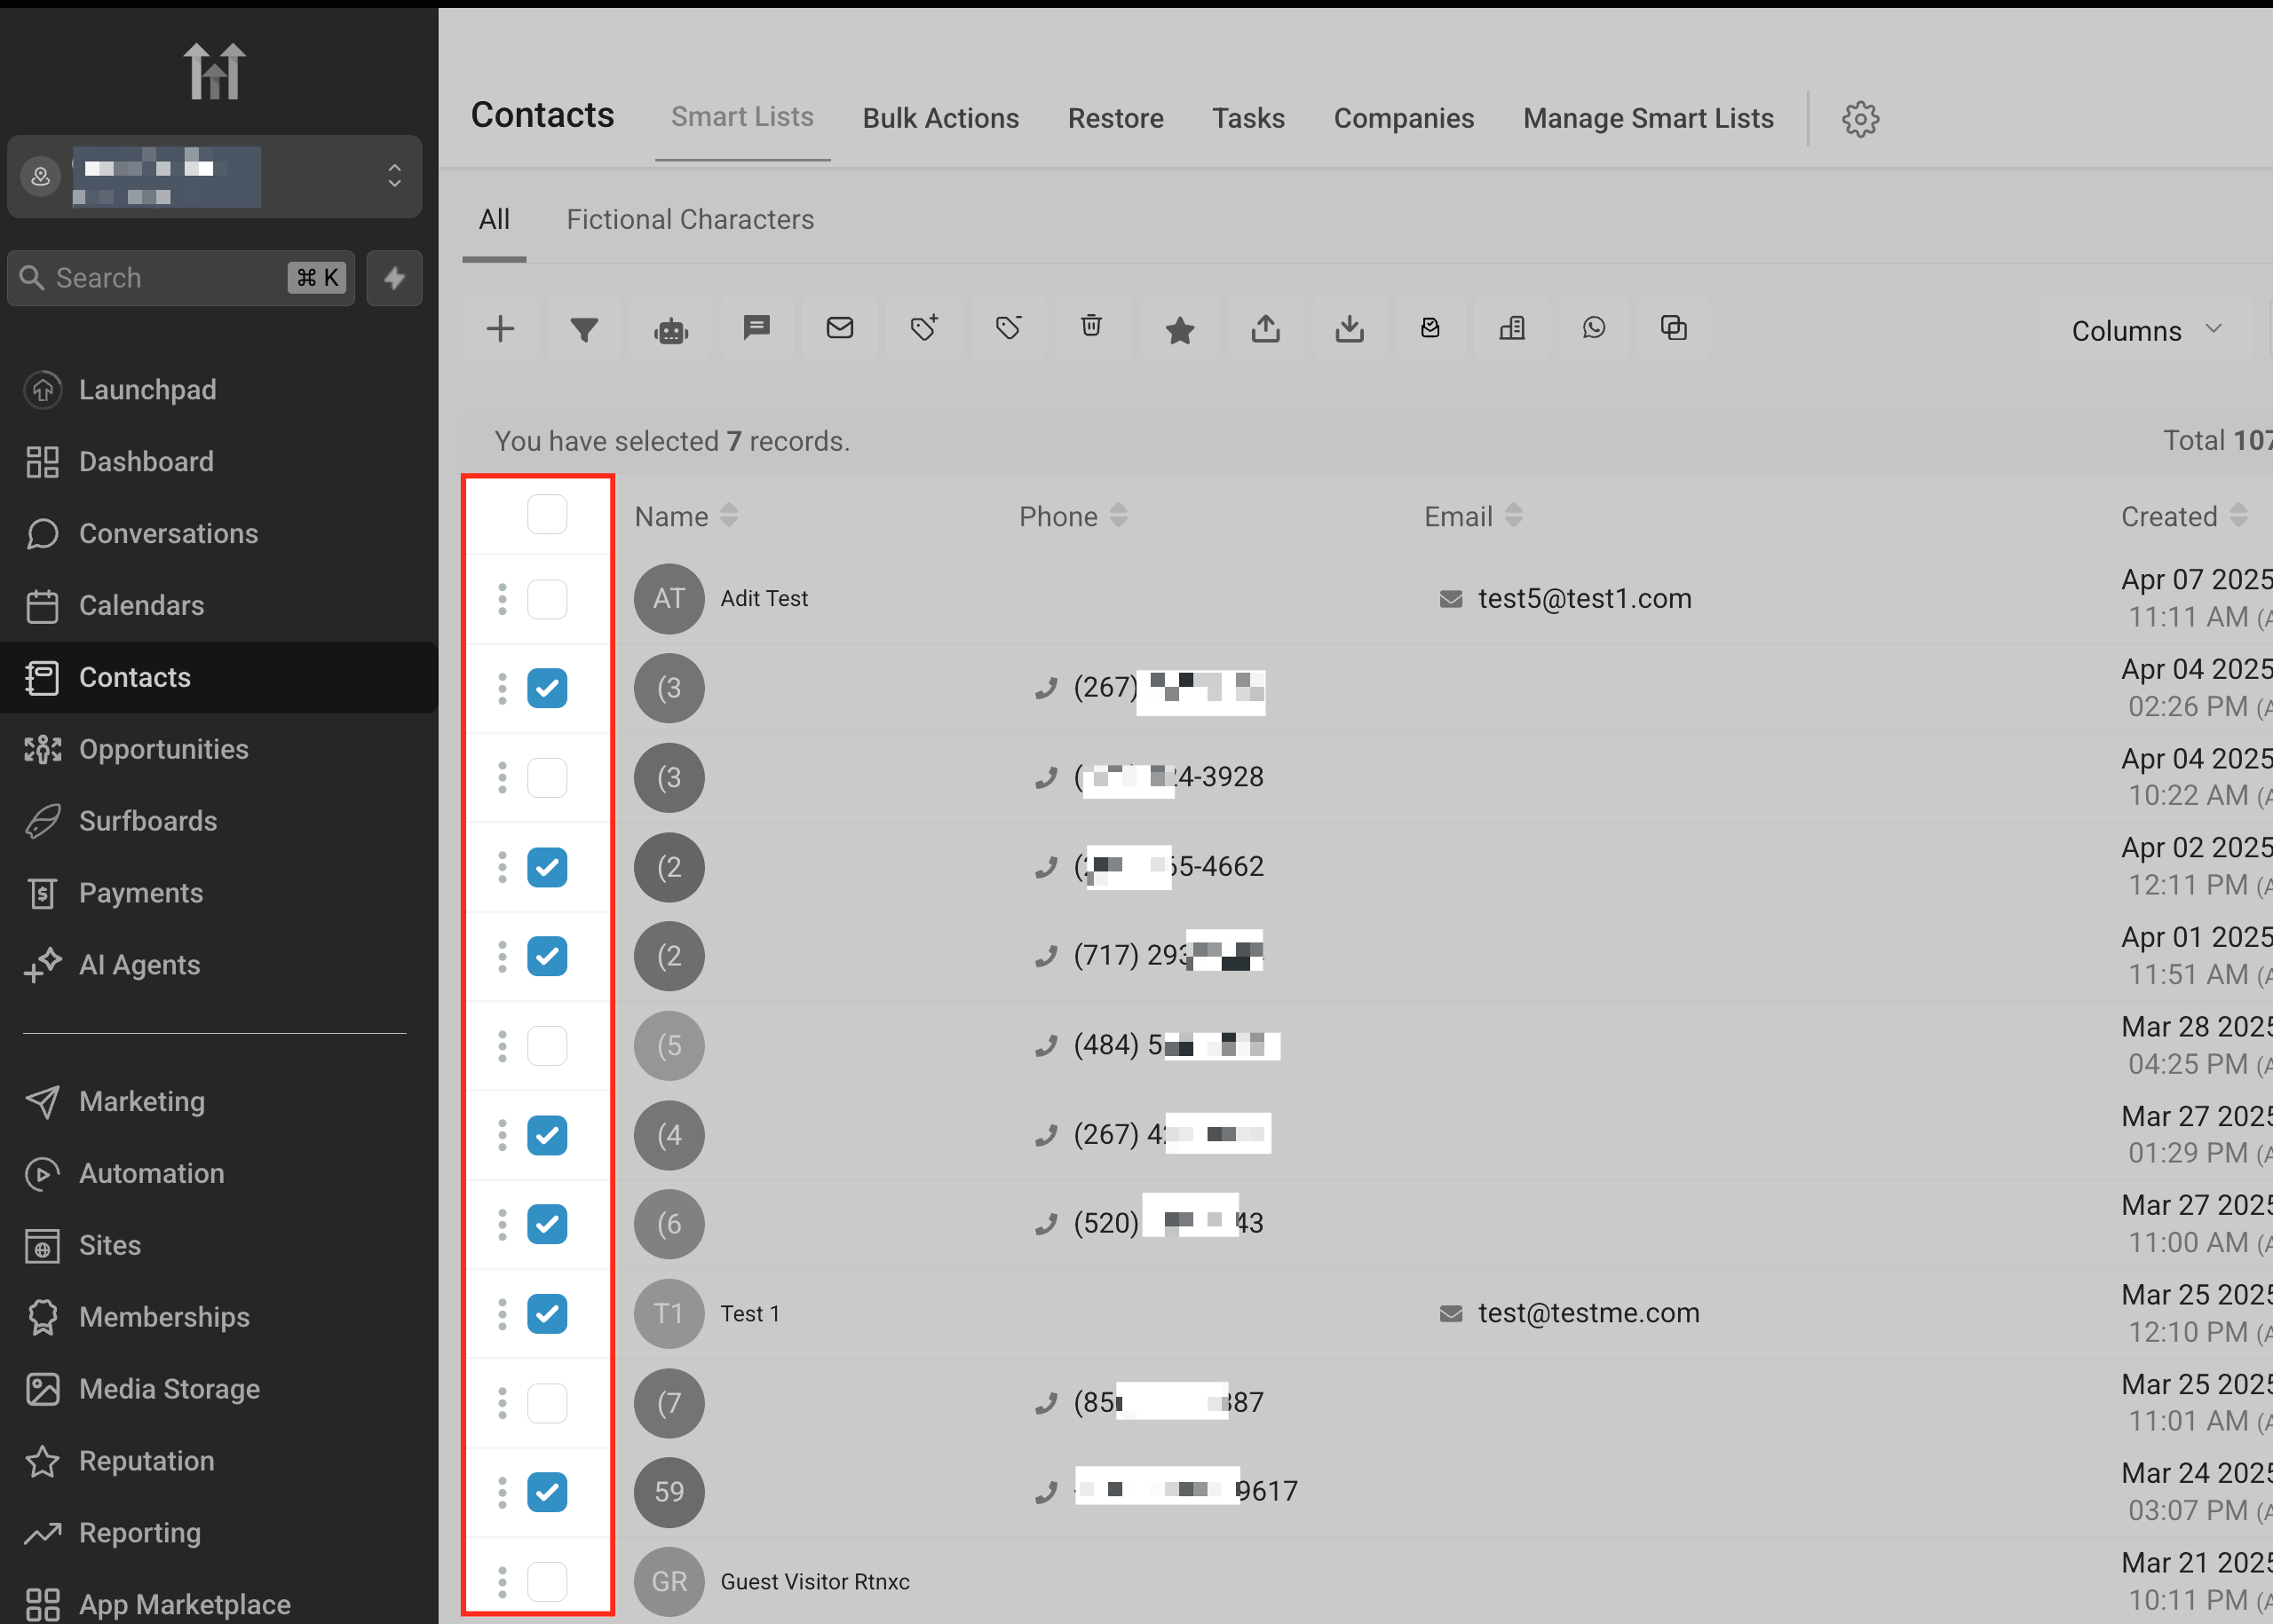Go to Opportunities in sidebar
2273x1624 pixels.
pyautogui.click(x=163, y=749)
